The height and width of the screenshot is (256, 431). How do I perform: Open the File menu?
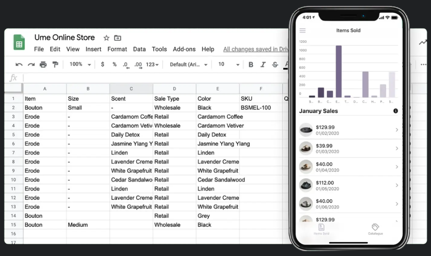[39, 49]
